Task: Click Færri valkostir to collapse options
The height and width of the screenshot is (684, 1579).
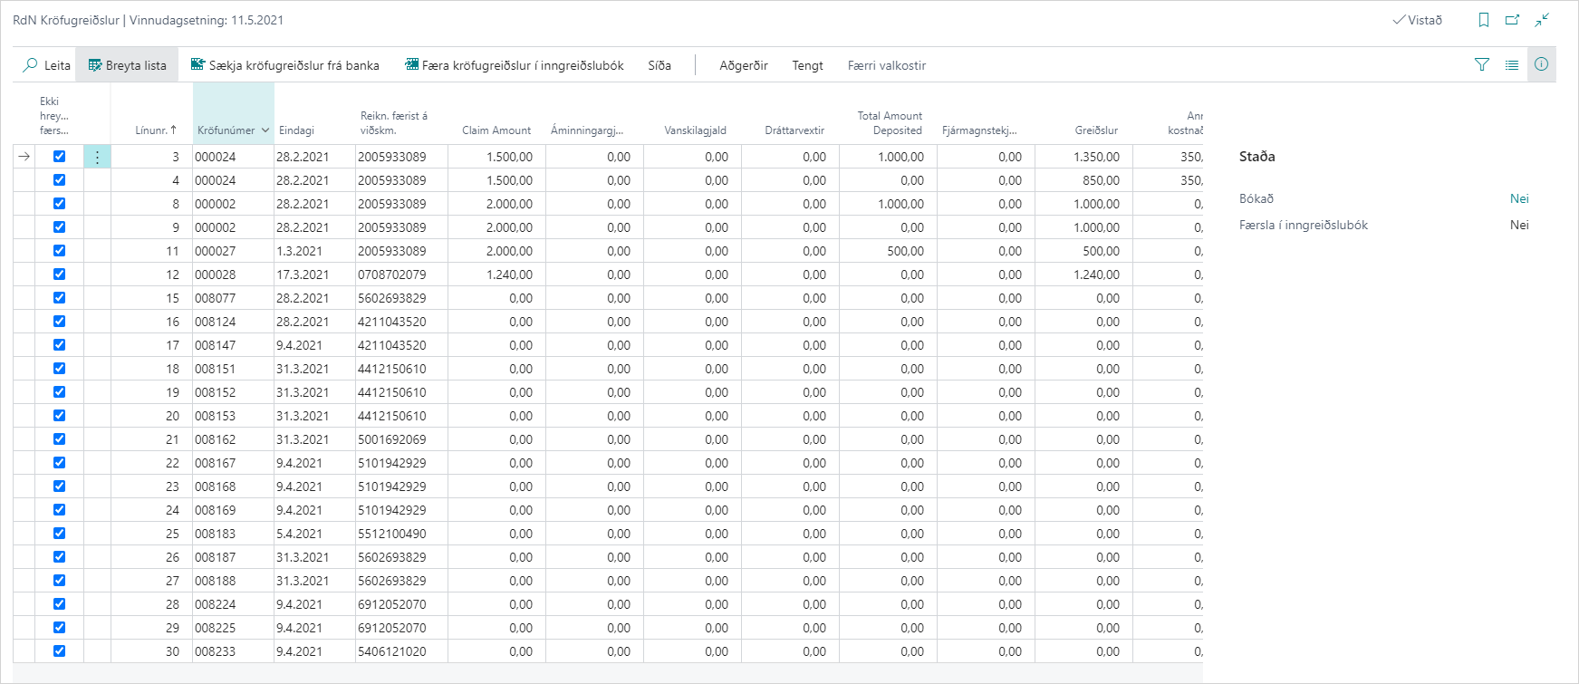Action: [886, 65]
